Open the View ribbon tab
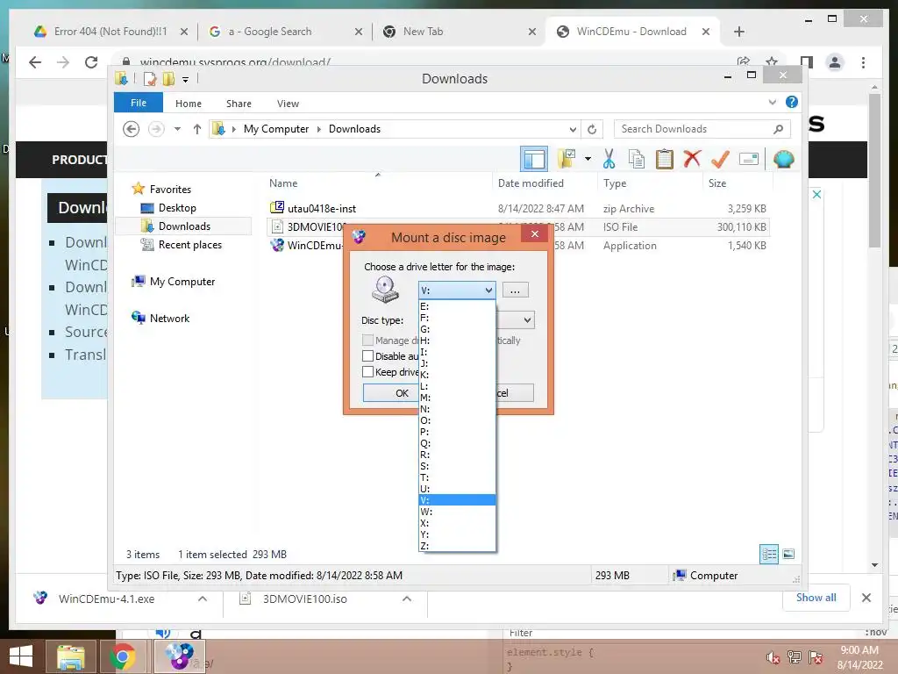This screenshot has height=674, width=898. (x=288, y=104)
